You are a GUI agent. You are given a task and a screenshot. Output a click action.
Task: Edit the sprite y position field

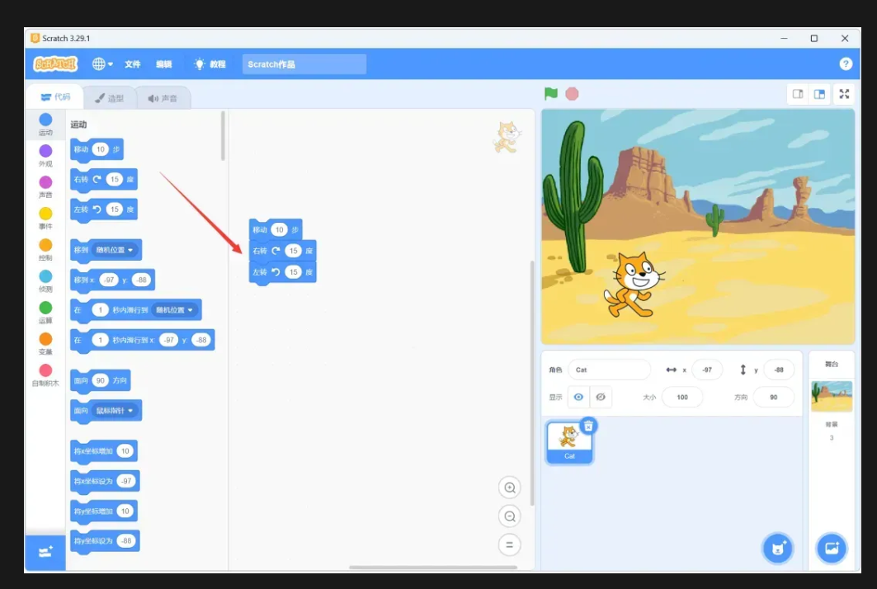(779, 370)
